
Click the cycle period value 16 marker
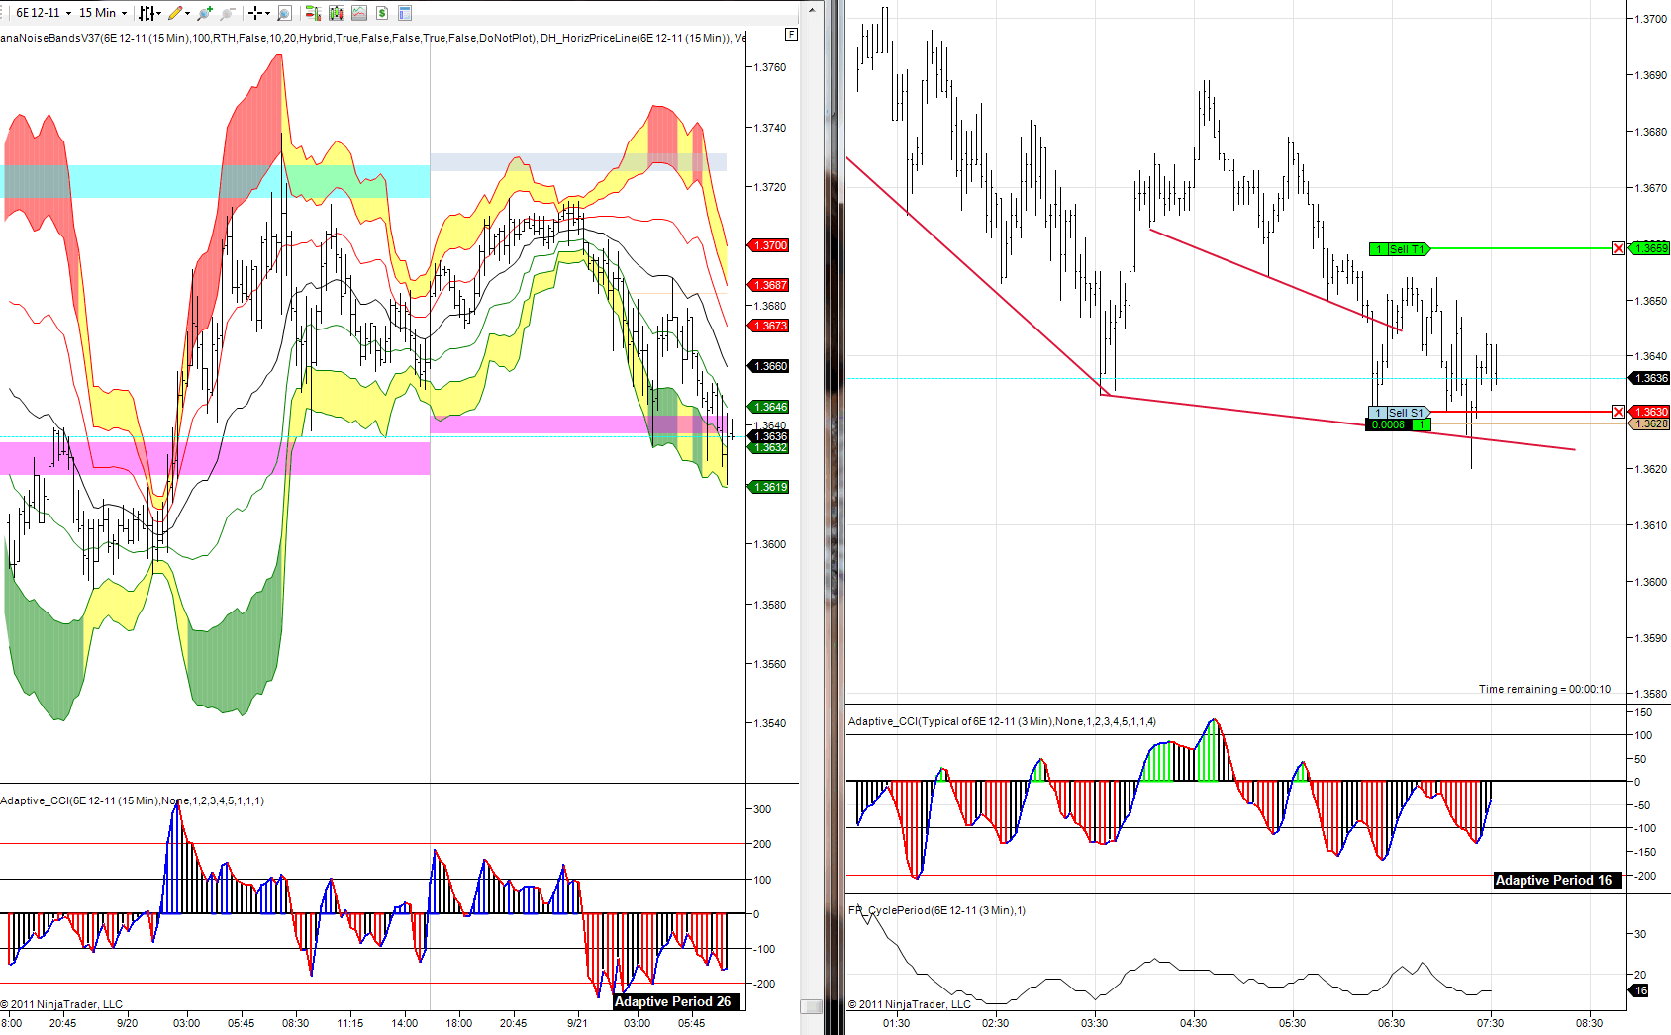(1640, 990)
